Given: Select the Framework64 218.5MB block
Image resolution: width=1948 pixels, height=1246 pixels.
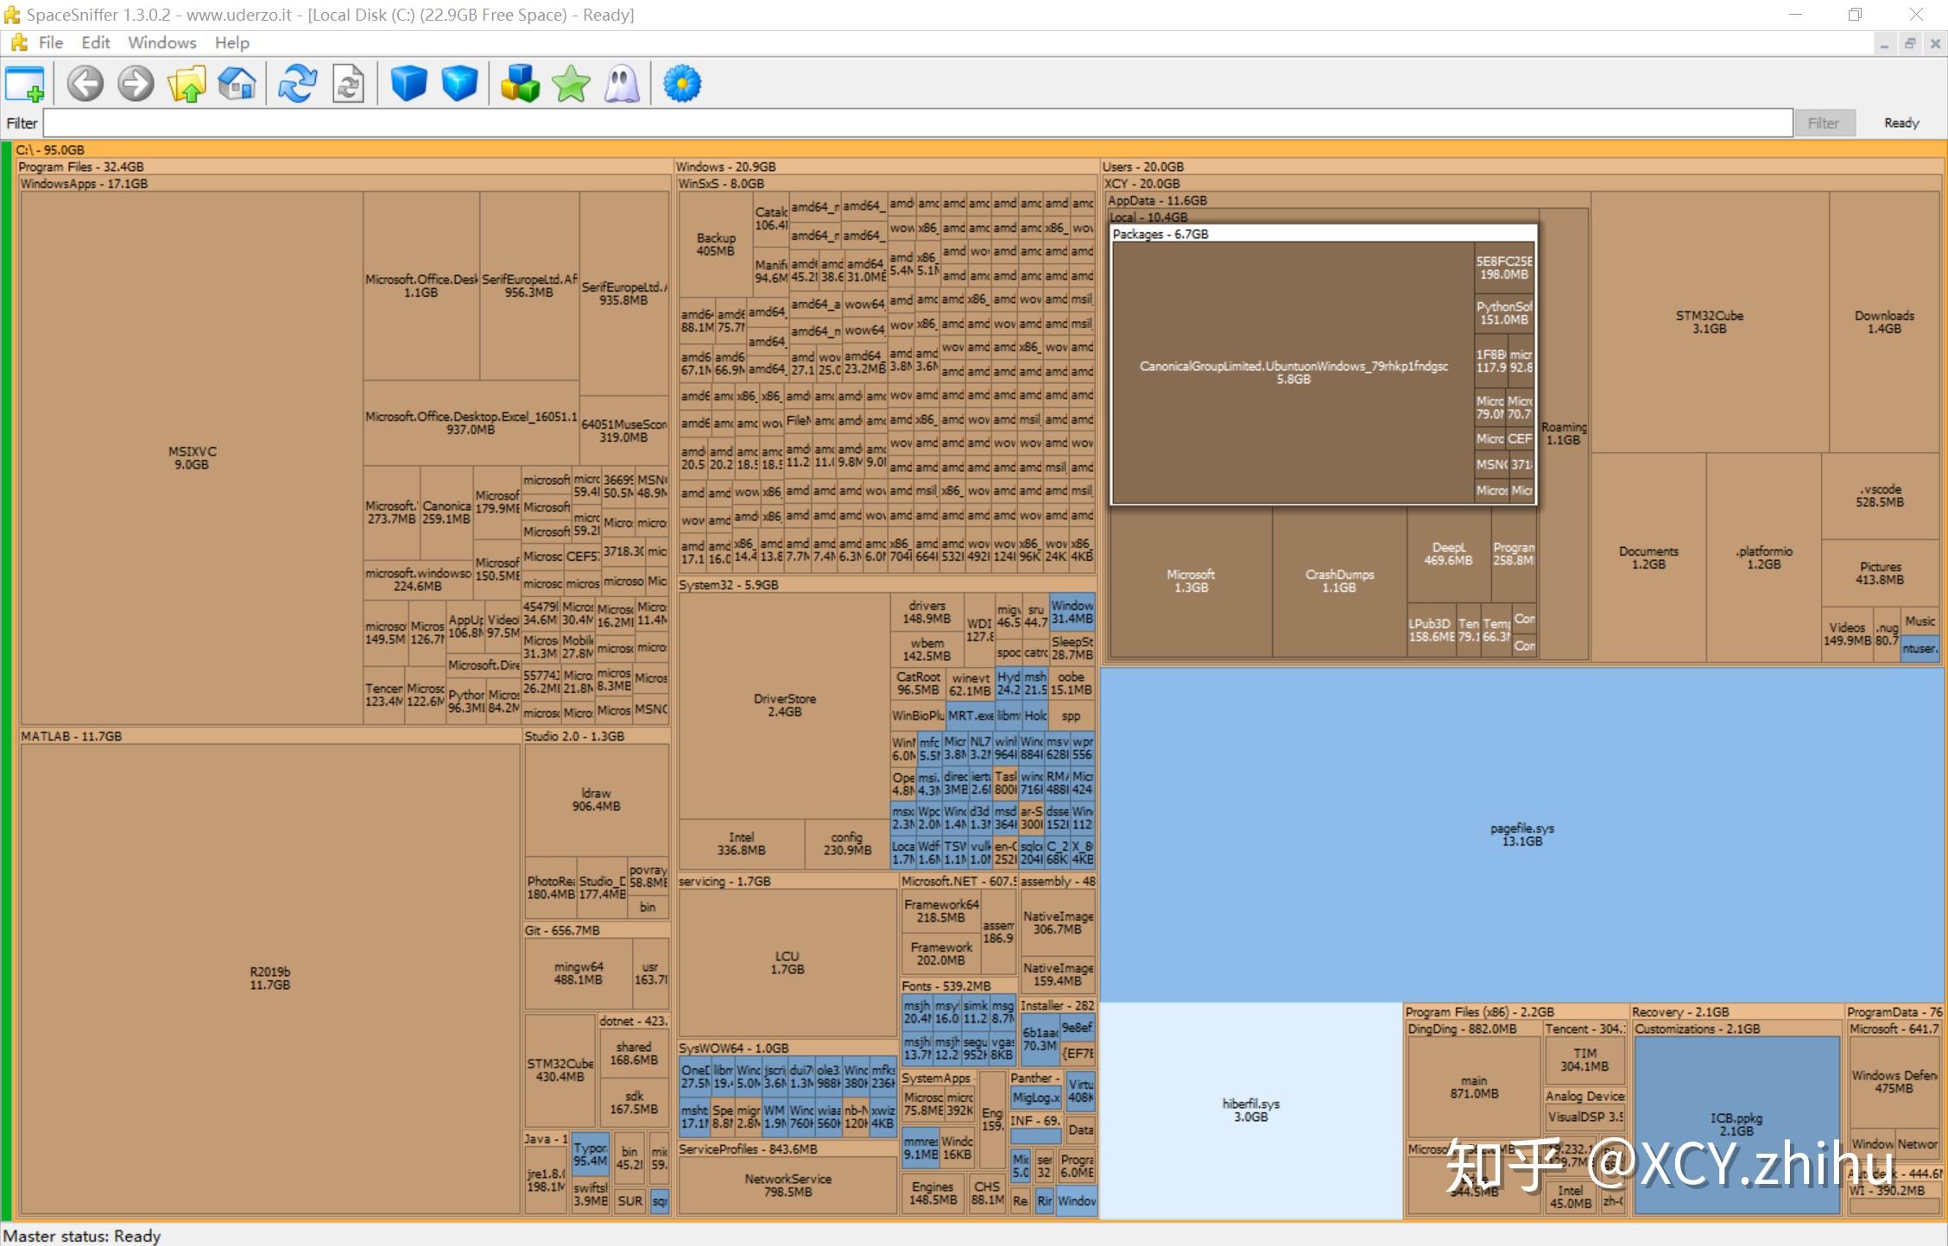Looking at the screenshot, I should [x=941, y=910].
